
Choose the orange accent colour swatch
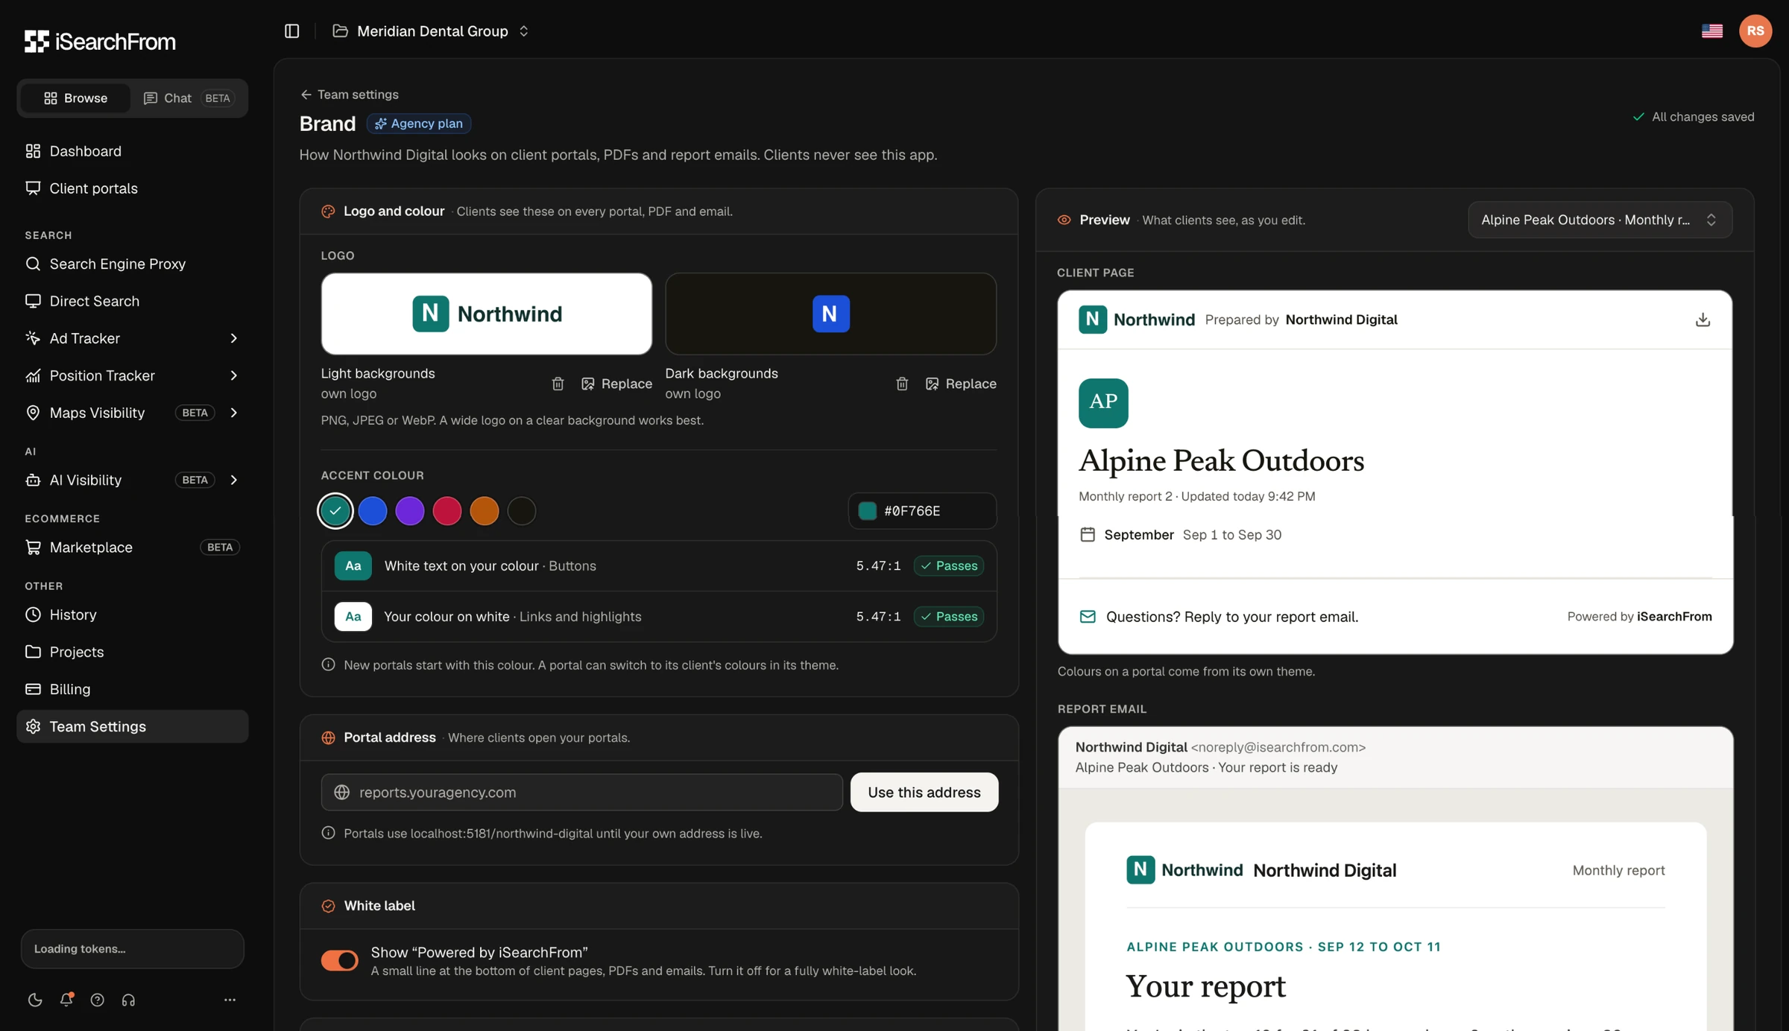[485, 511]
